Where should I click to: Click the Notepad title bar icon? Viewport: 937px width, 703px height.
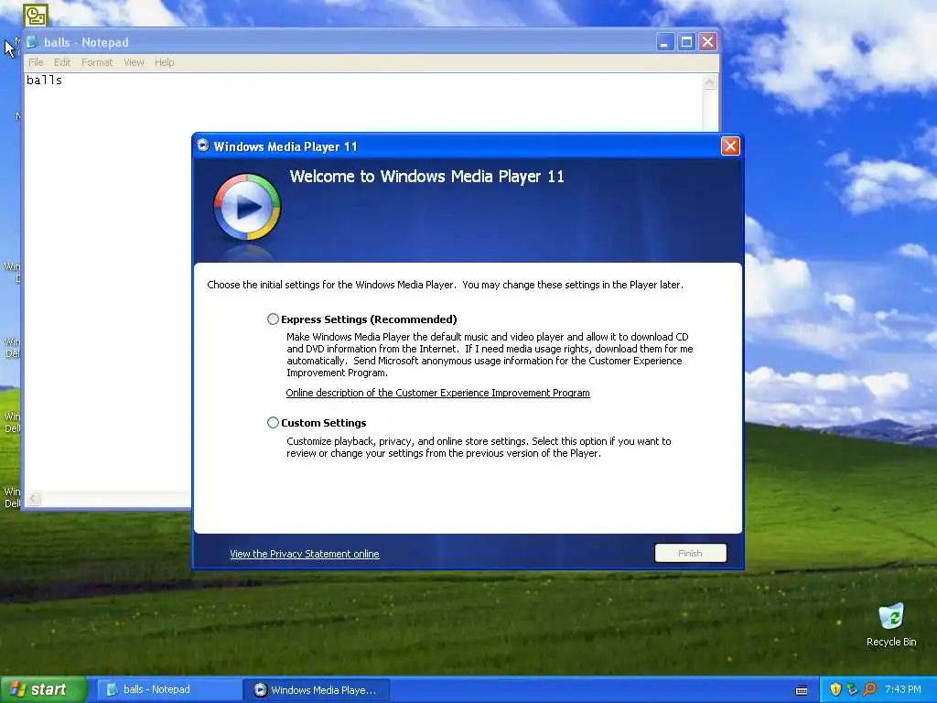click(32, 42)
